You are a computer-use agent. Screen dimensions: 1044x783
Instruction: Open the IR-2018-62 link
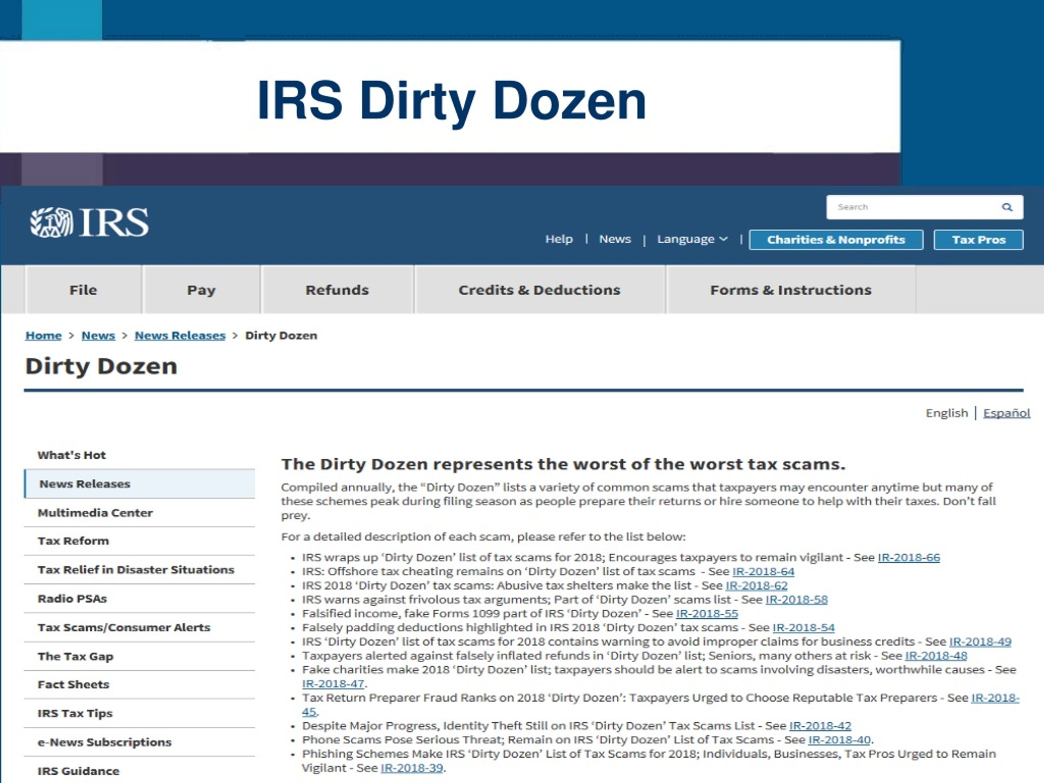756,586
